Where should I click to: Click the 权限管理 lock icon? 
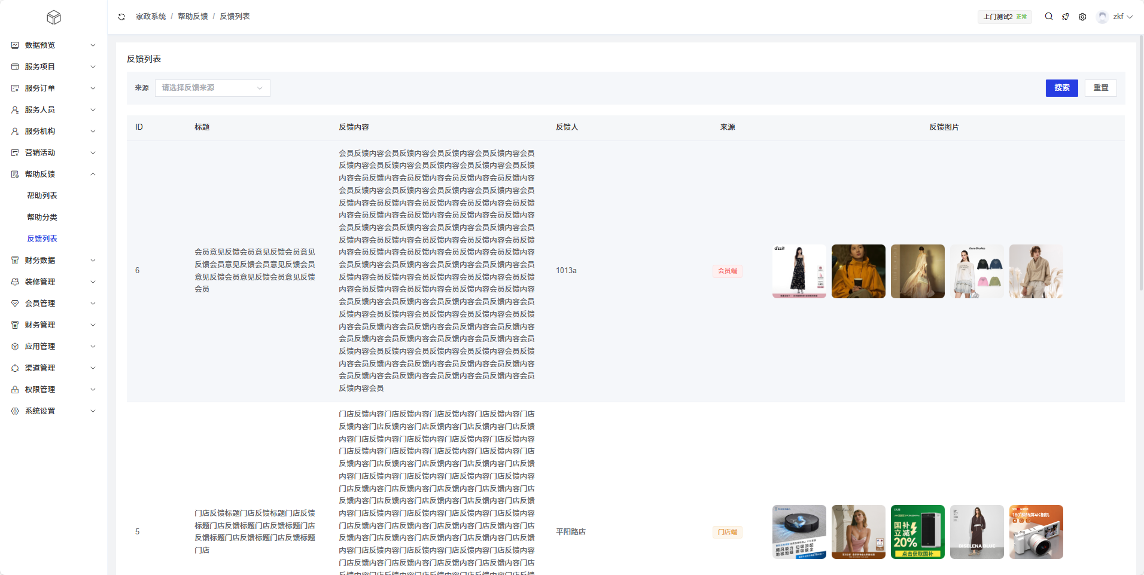coord(15,390)
